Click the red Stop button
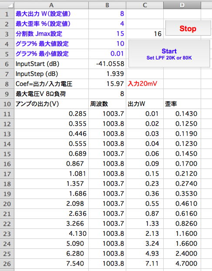 pyautogui.click(x=188, y=28)
